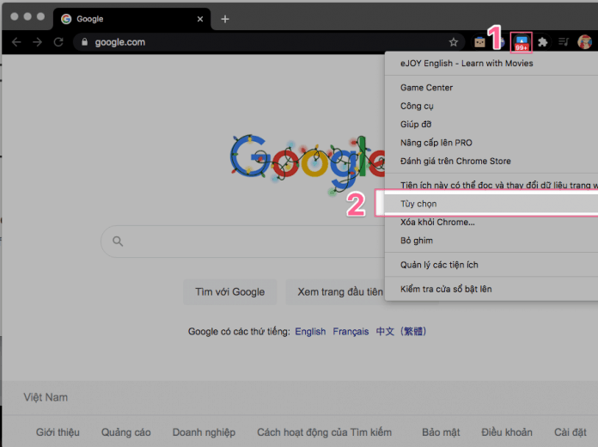
Task: Select Kiểm tra cửa sổ bật lên
Action: (491, 290)
